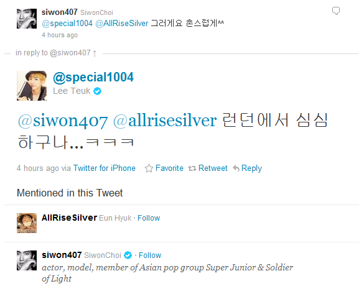Click the Reply arrow icon
364x294 pixels.
click(236, 168)
